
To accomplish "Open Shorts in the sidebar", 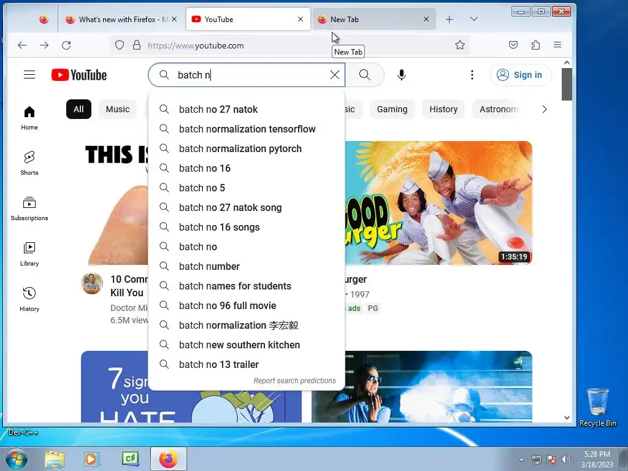I will coord(29,163).
